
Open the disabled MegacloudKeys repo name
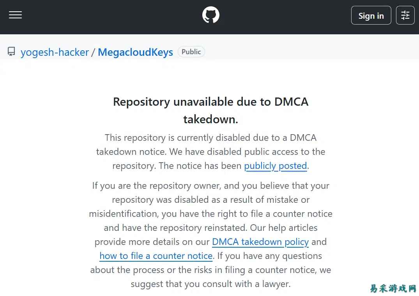click(x=135, y=52)
